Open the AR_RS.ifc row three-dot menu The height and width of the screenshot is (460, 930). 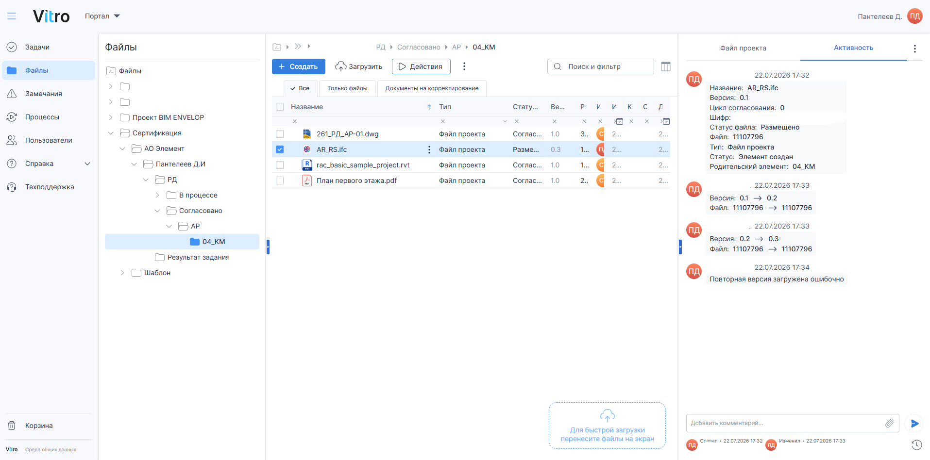[x=429, y=149]
